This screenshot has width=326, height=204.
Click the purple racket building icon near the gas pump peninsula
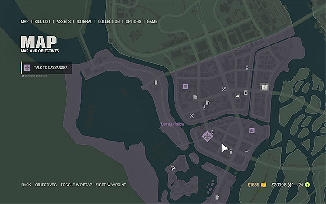point(185,86)
